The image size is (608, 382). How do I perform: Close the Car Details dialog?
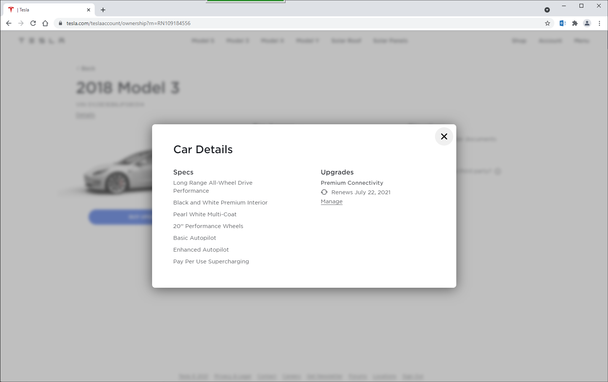(444, 136)
